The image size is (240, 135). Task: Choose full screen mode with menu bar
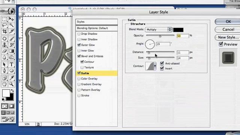(8, 113)
